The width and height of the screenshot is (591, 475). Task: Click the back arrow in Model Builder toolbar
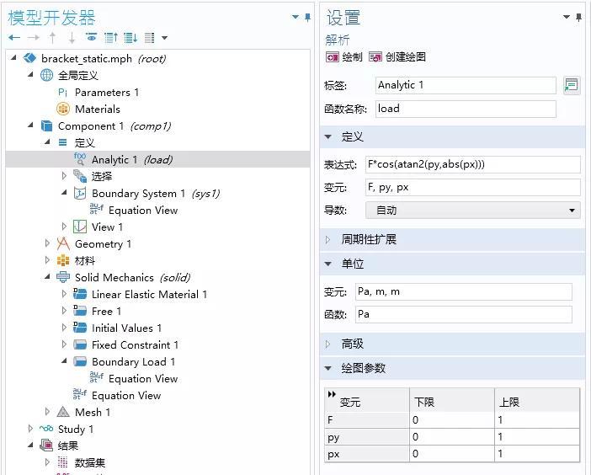pos(14,37)
